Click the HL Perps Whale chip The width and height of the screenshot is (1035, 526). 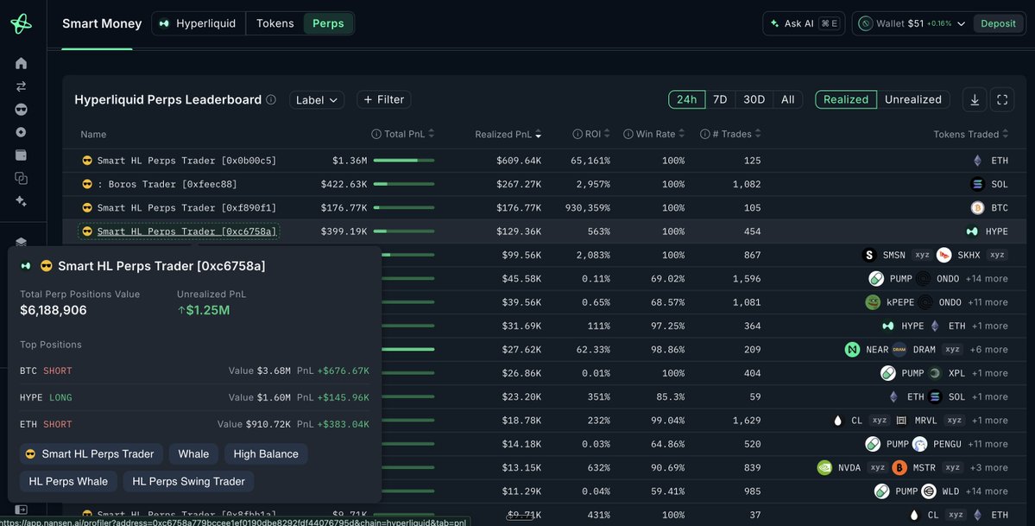click(68, 482)
